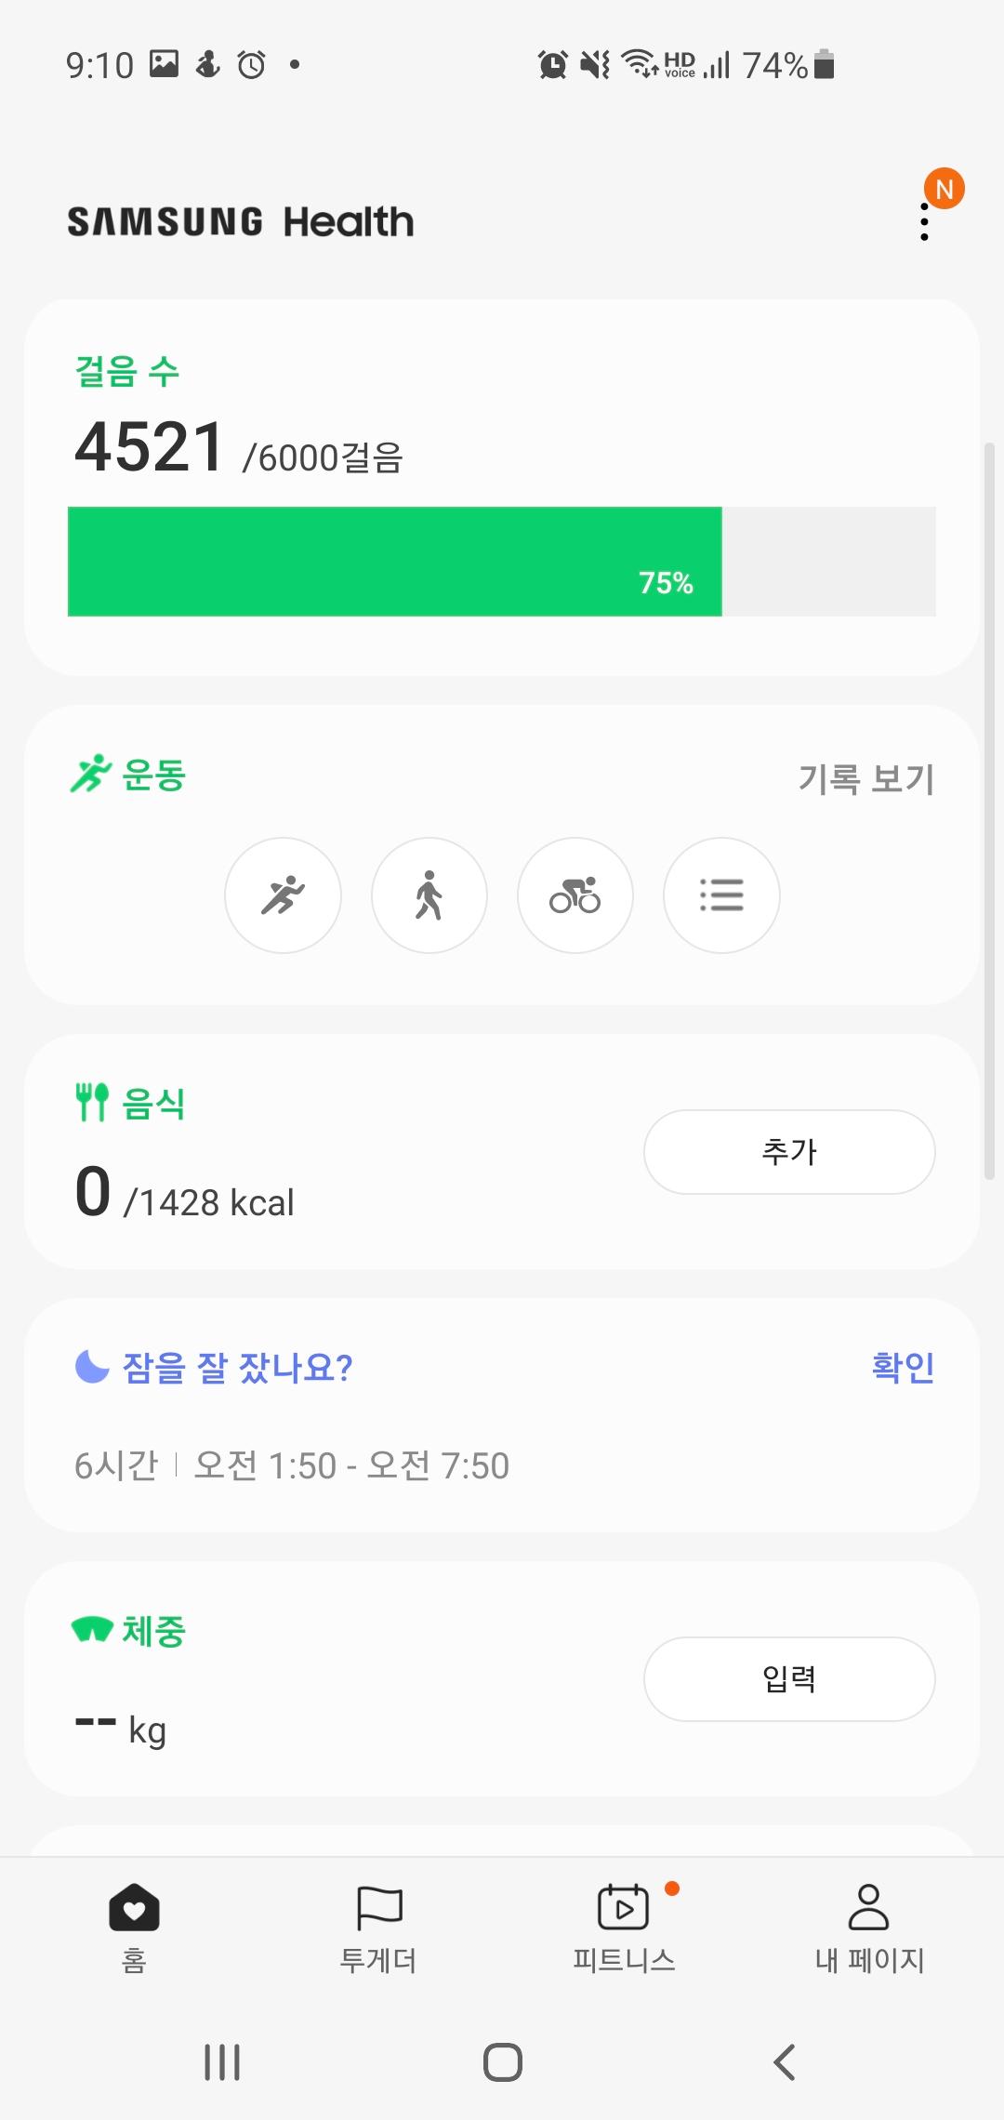Go to the 피트니스 tab

[623, 1927]
